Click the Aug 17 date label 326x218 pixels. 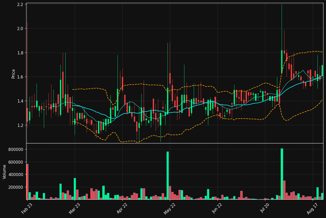pyautogui.click(x=312, y=208)
